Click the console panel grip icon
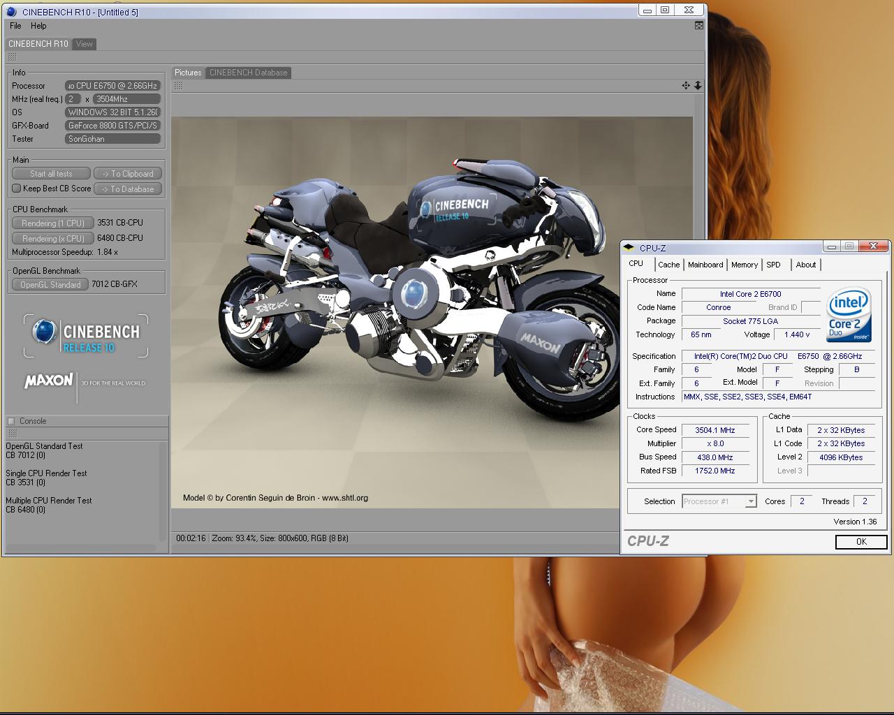The height and width of the screenshot is (715, 894). [x=13, y=433]
